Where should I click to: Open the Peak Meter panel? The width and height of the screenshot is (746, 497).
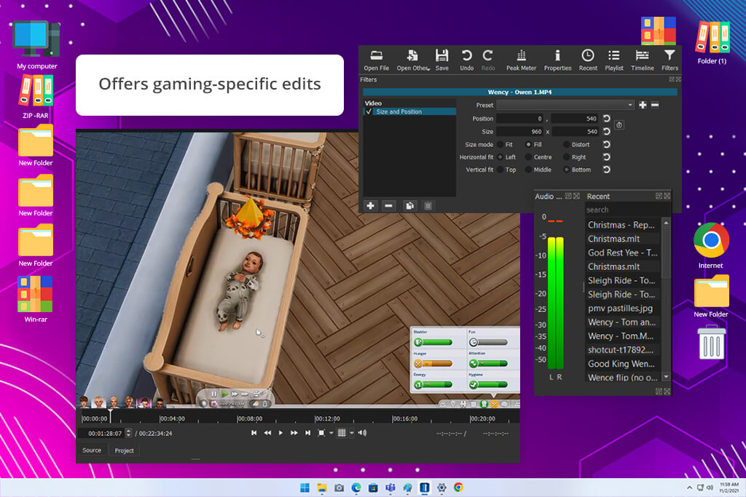(x=521, y=60)
